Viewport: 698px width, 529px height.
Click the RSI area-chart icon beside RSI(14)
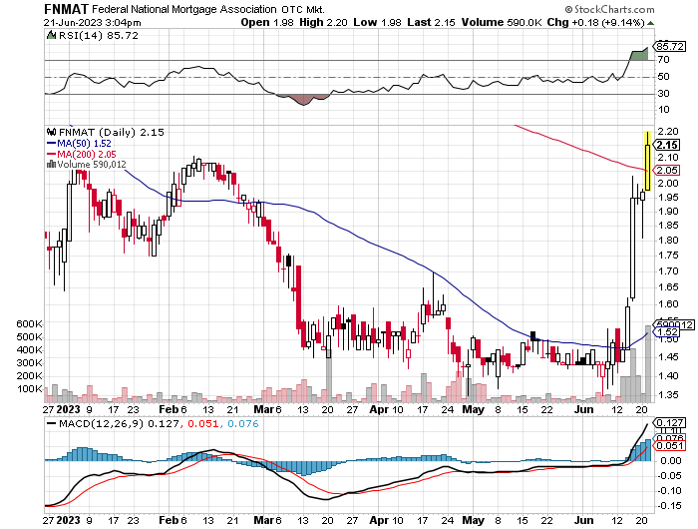[x=52, y=35]
